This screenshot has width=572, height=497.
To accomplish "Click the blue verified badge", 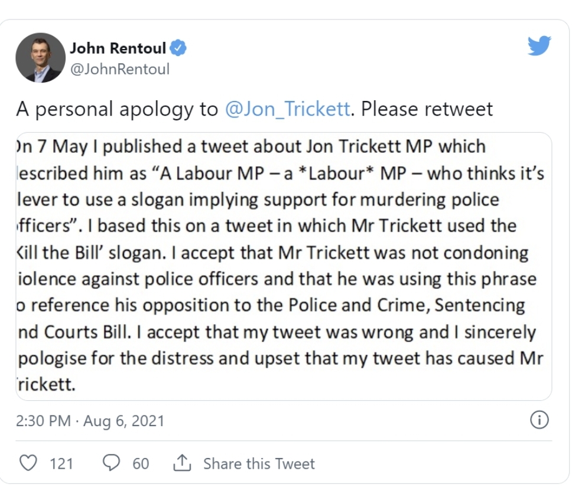I will coord(178,48).
